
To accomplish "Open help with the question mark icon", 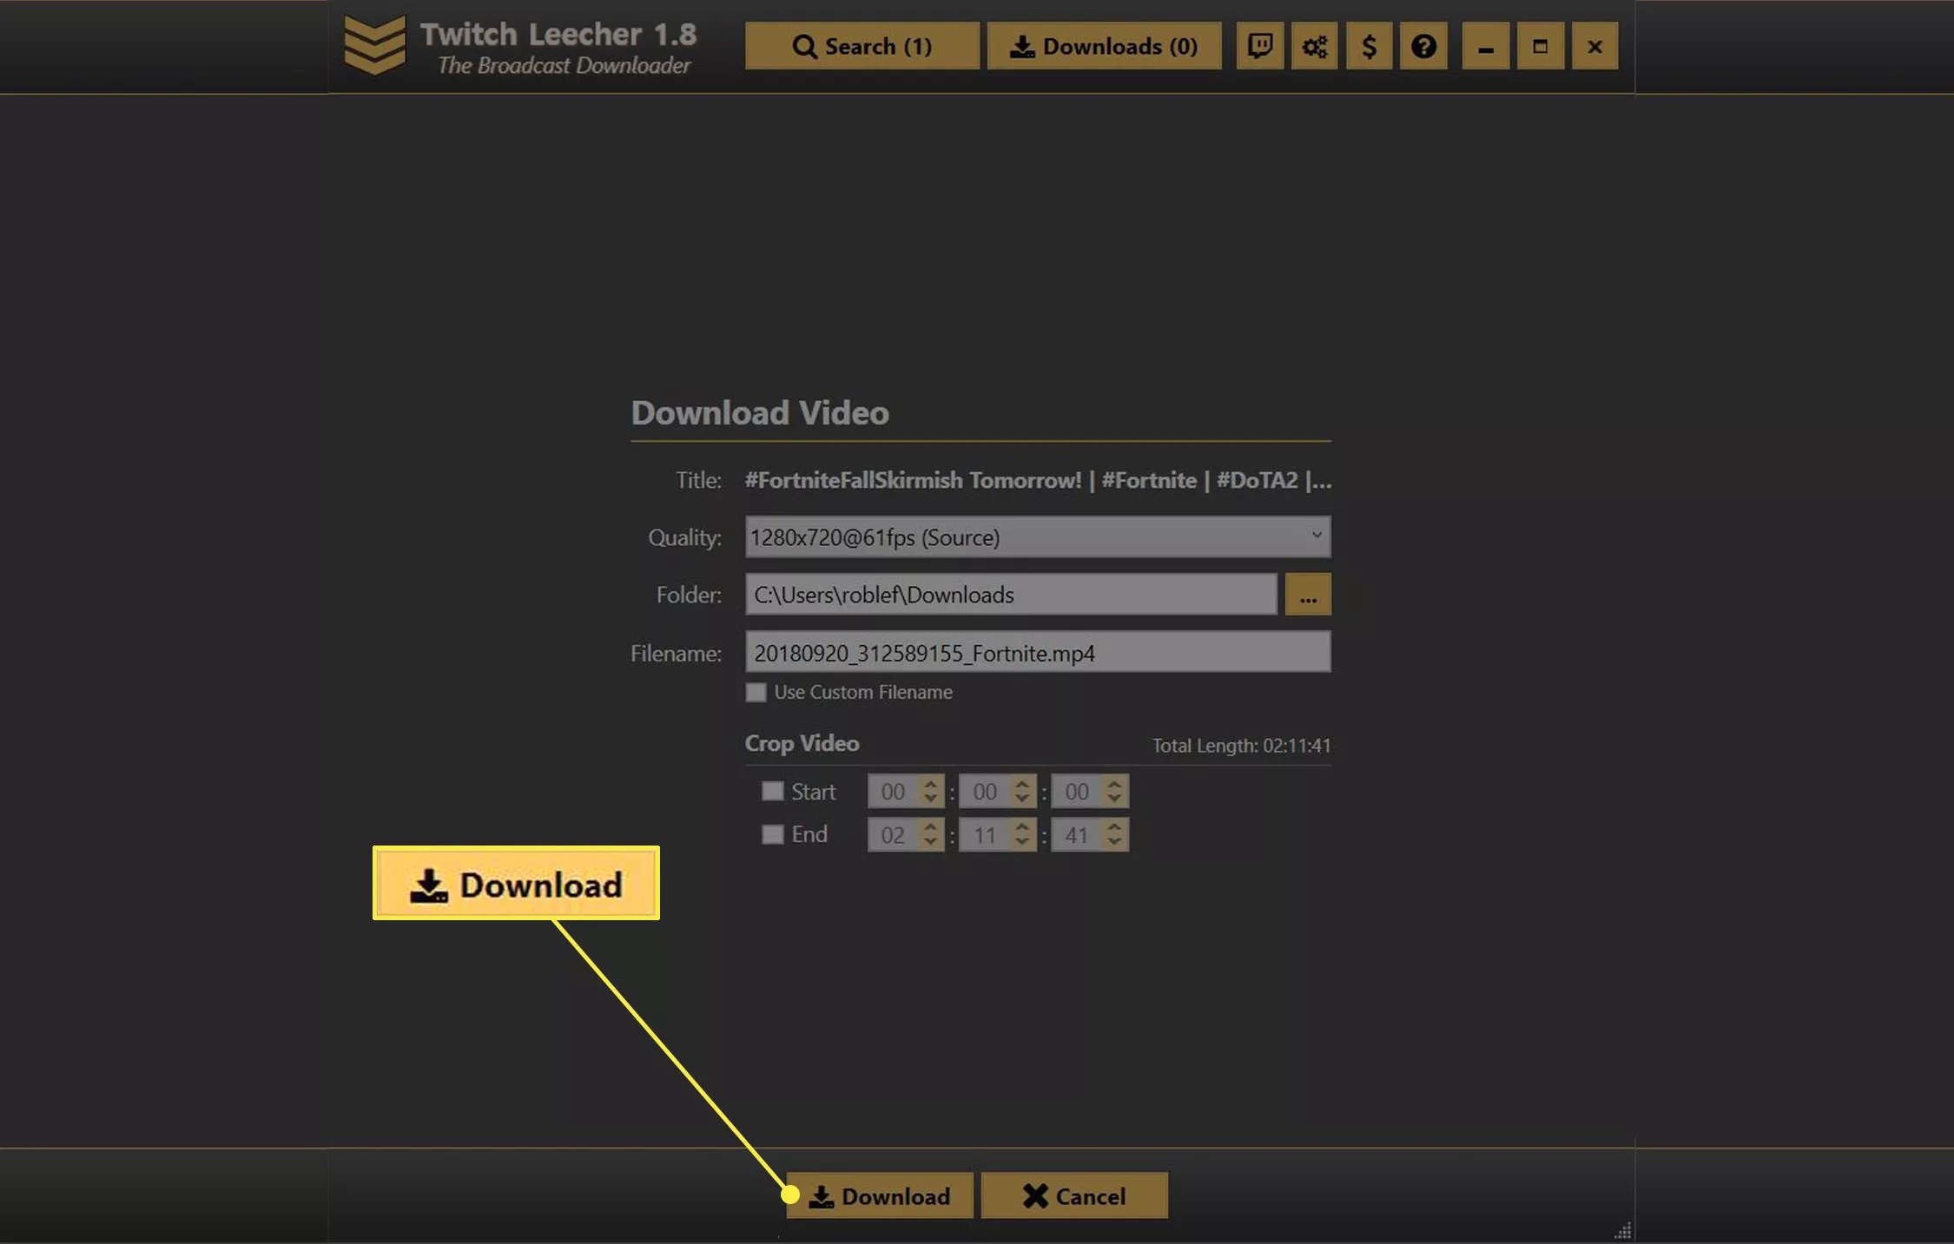I will pos(1423,46).
